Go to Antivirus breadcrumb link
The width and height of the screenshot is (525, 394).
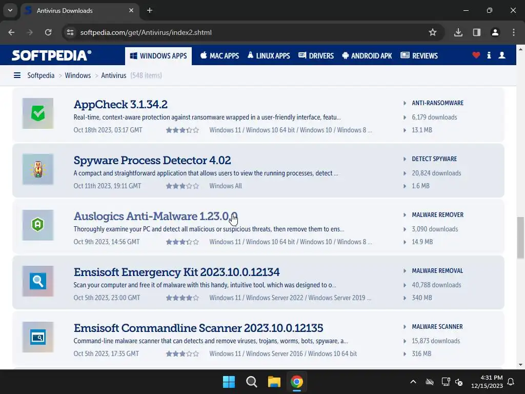(x=113, y=75)
